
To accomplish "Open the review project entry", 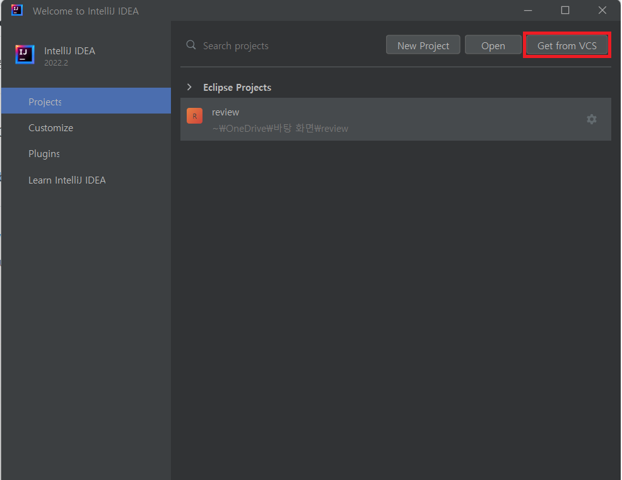I will click(x=396, y=119).
